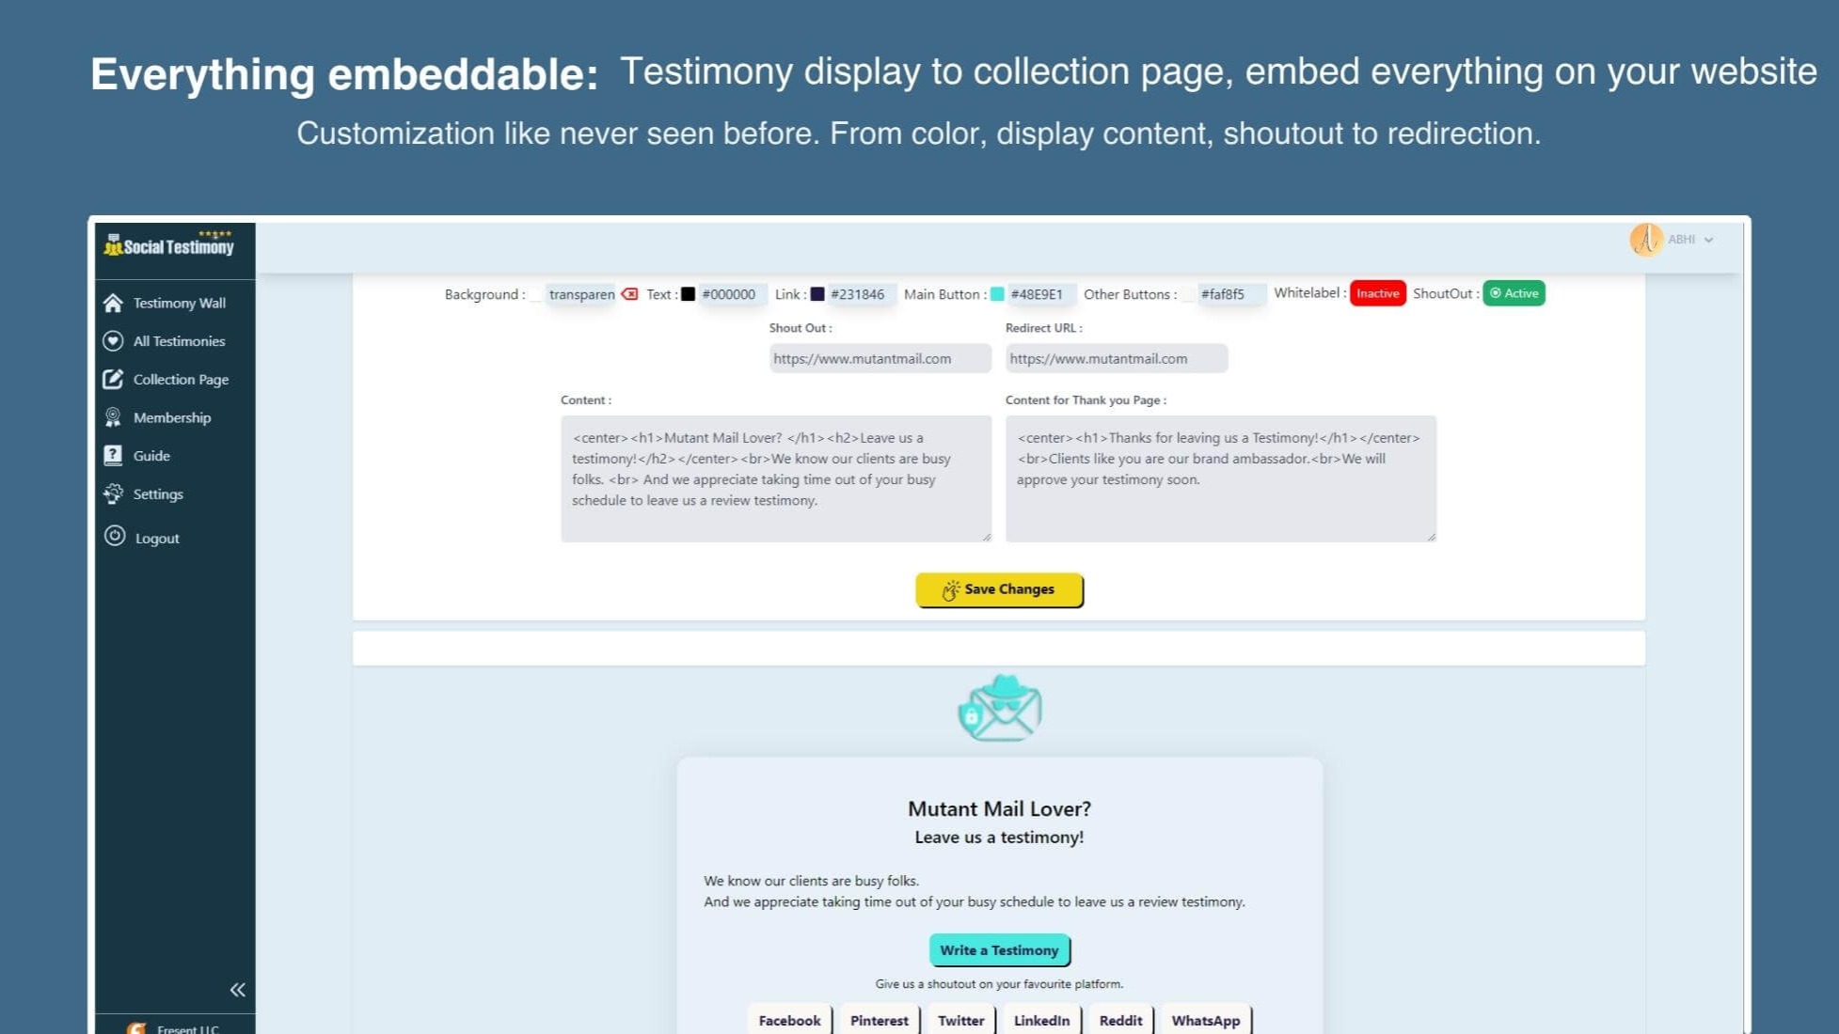
Task: Click the Shout Out URL input field
Action: point(878,357)
